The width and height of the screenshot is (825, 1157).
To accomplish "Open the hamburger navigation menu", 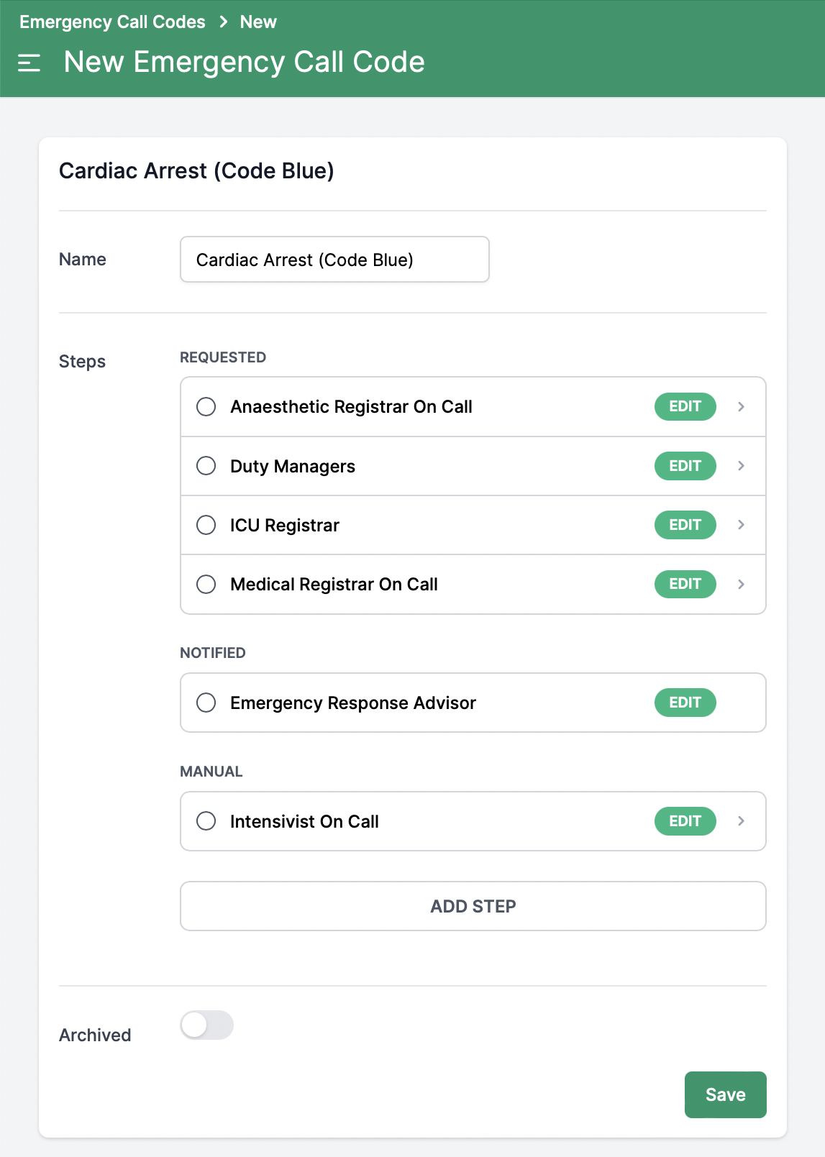I will [29, 63].
